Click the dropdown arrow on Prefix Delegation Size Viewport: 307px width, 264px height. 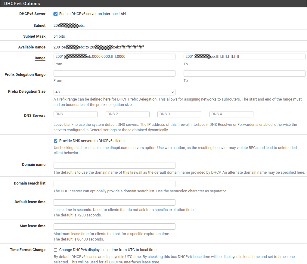pos(172,92)
